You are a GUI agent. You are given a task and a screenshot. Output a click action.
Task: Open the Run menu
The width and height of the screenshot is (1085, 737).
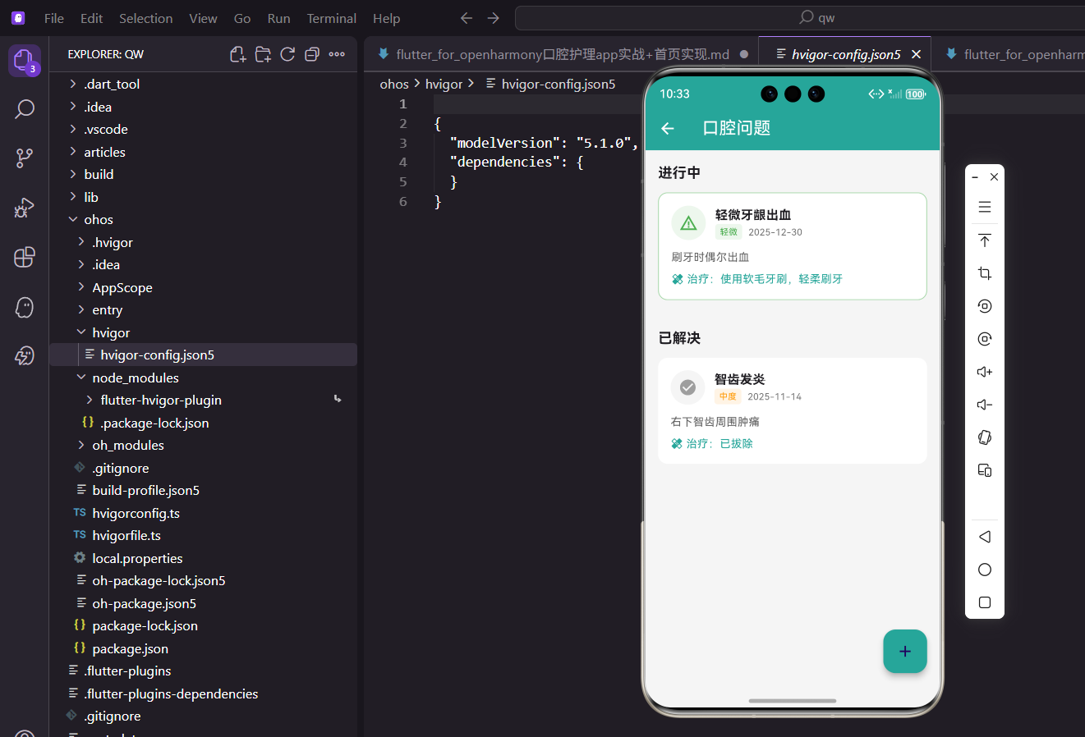pos(278,18)
